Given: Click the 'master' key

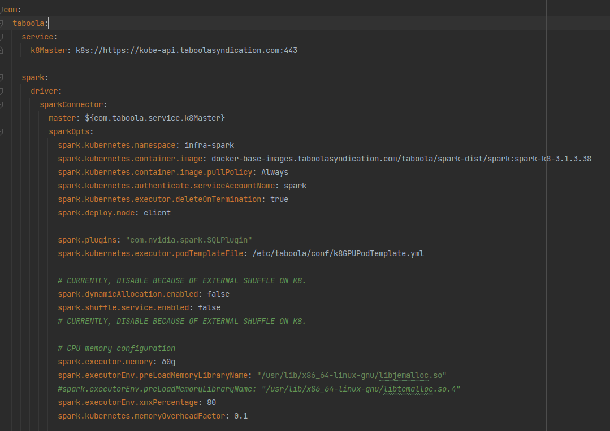Looking at the screenshot, I should (x=62, y=118).
